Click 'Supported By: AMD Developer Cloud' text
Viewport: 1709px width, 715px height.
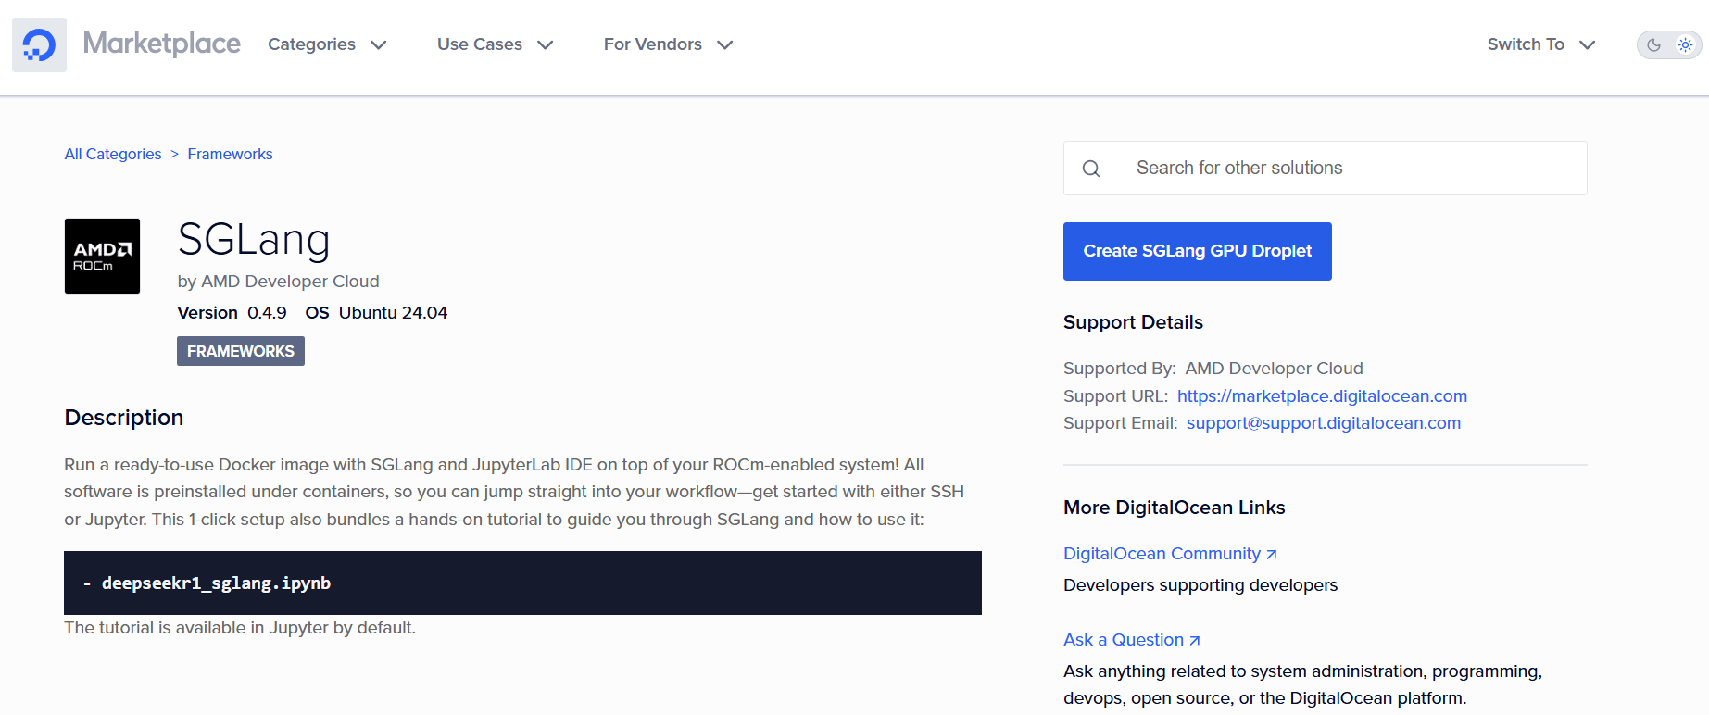point(1213,369)
